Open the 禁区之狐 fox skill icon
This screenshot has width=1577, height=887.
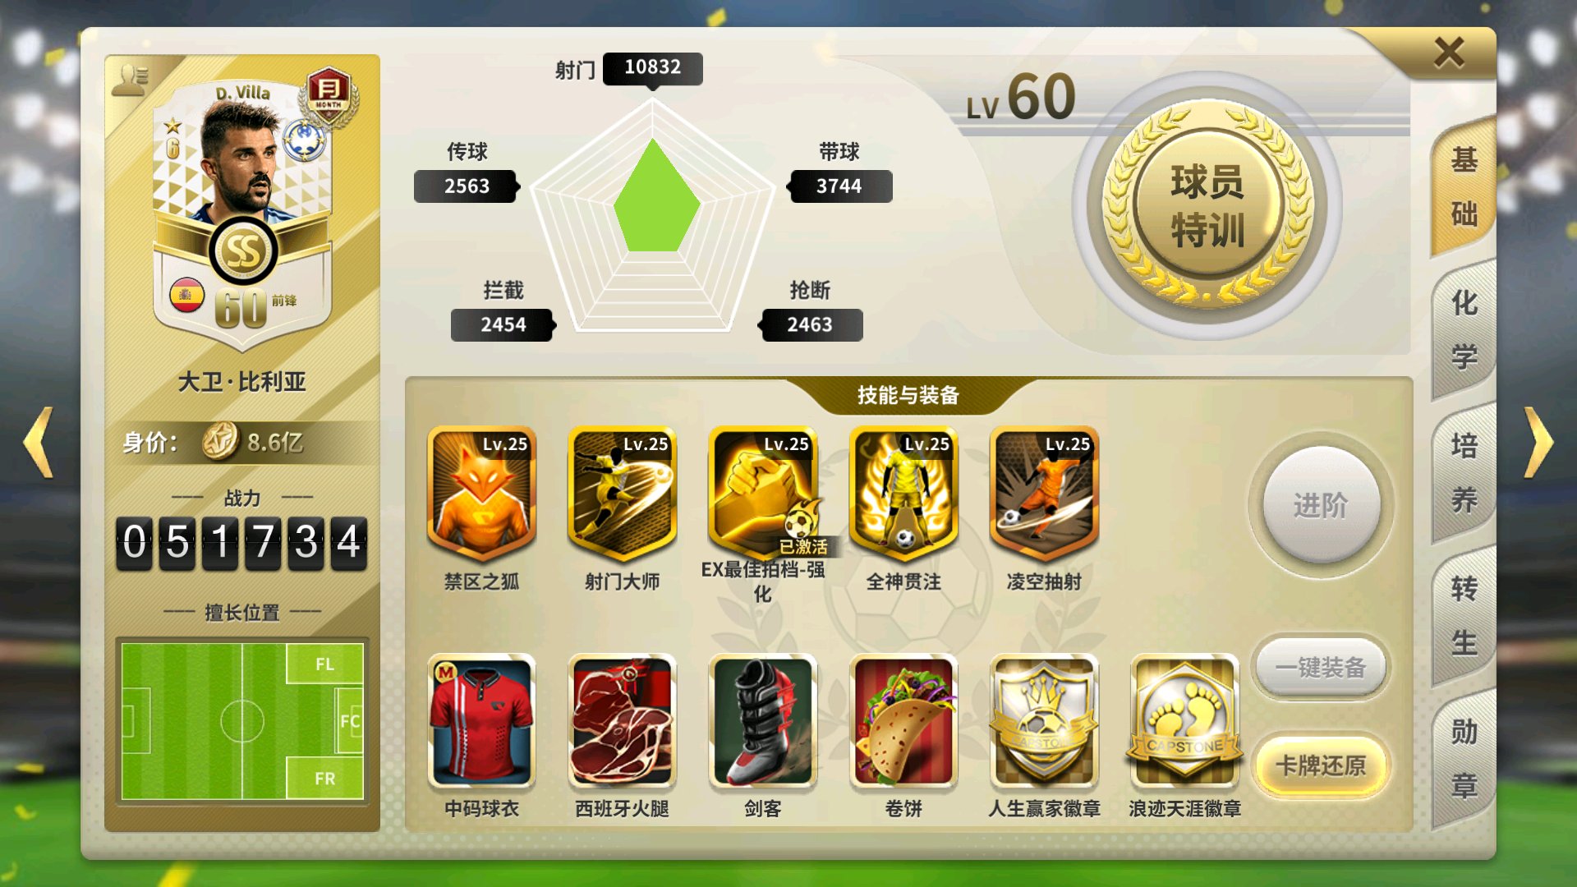pos(481,494)
